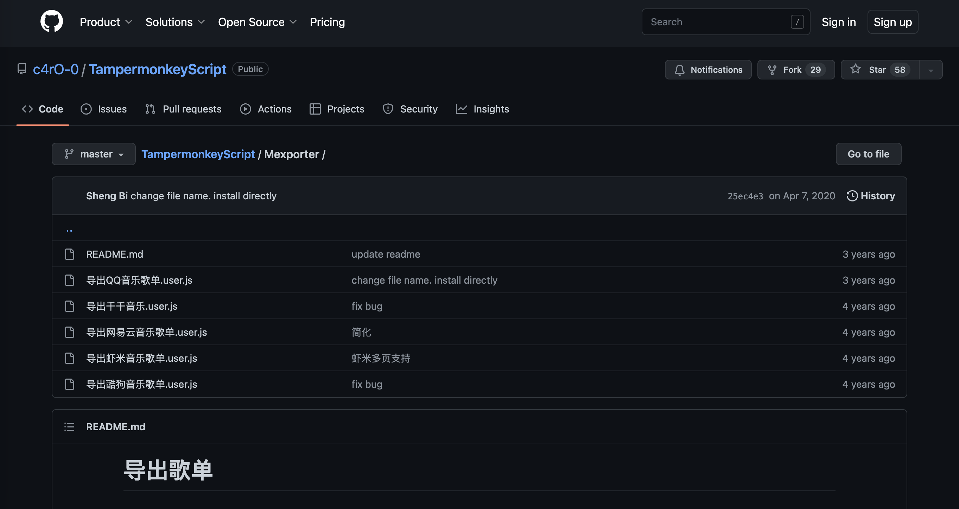Open the Pull requests tab

pyautogui.click(x=183, y=109)
